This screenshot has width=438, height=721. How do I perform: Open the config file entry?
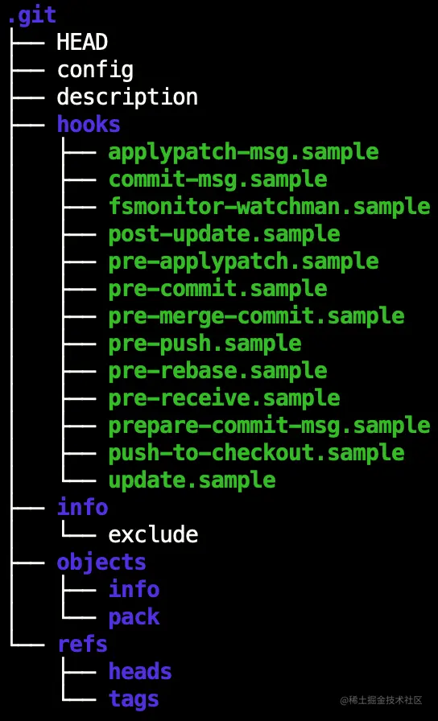(95, 70)
